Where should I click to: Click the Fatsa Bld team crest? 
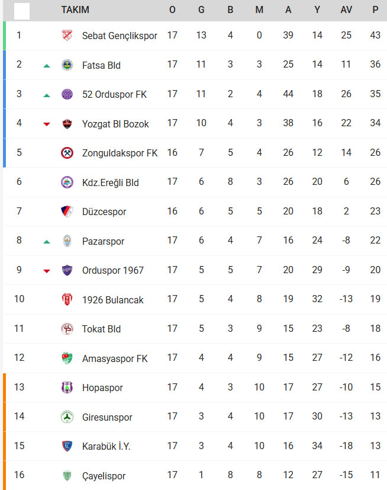67,65
